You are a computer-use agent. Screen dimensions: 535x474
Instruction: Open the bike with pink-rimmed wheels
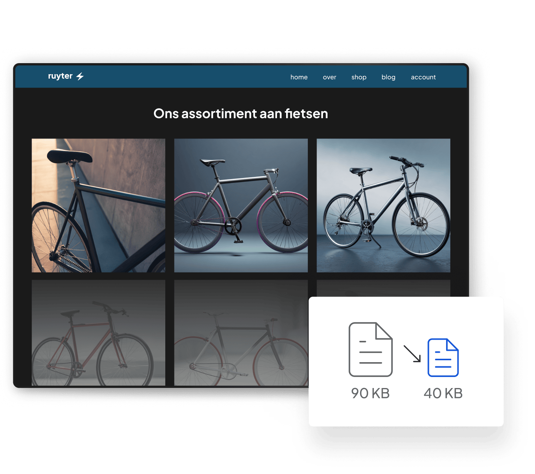pyautogui.click(x=241, y=205)
